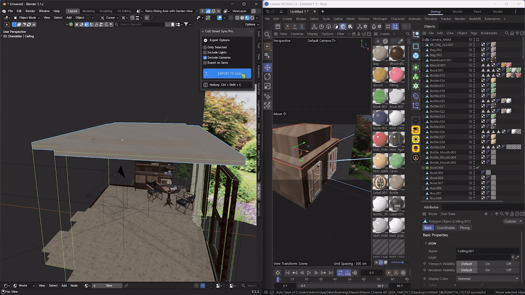Enable the Export on Save checkbox
Viewport: 525px width, 295px height.
(205, 63)
